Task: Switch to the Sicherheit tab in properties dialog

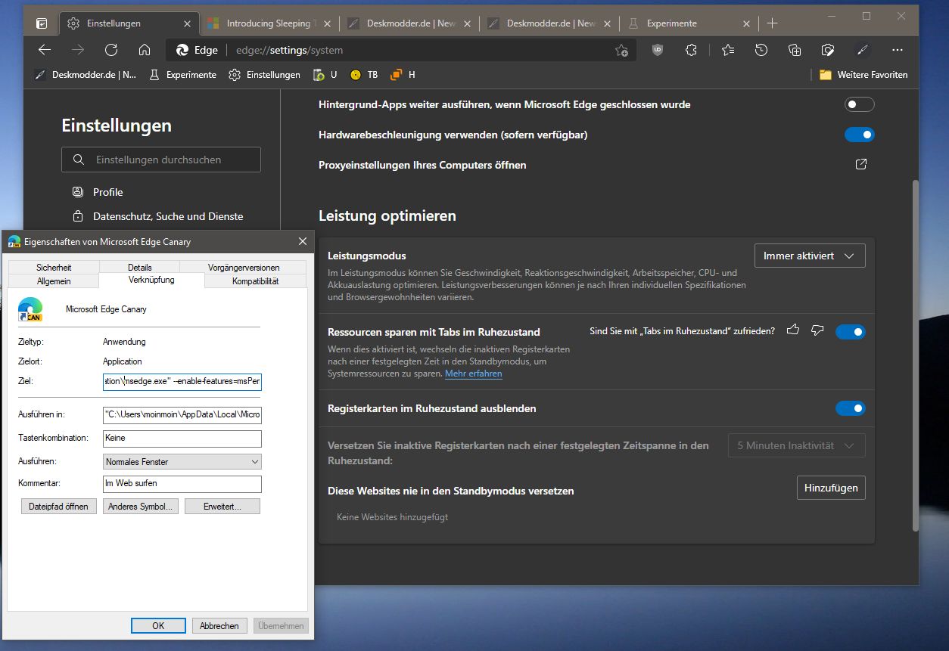Action: 54,268
